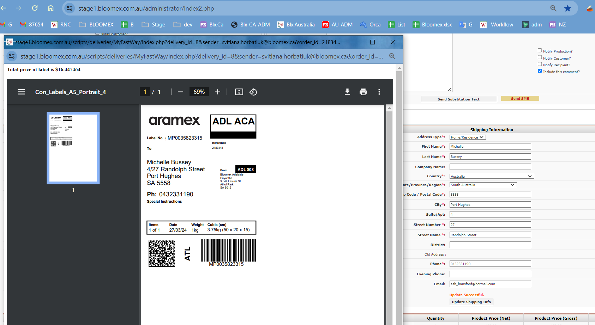Open the Address Type dropdown
This screenshot has width=595, height=325.
point(468,137)
